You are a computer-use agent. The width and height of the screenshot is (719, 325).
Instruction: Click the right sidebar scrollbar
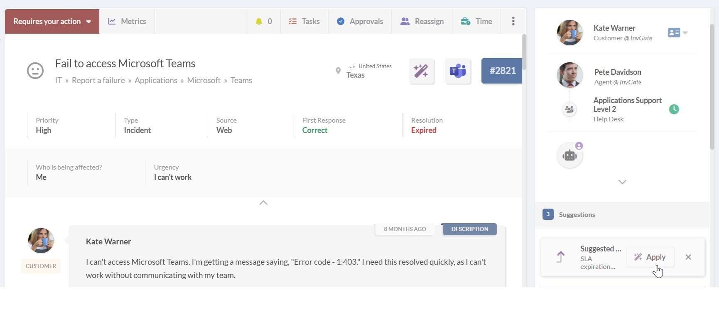coord(712,87)
